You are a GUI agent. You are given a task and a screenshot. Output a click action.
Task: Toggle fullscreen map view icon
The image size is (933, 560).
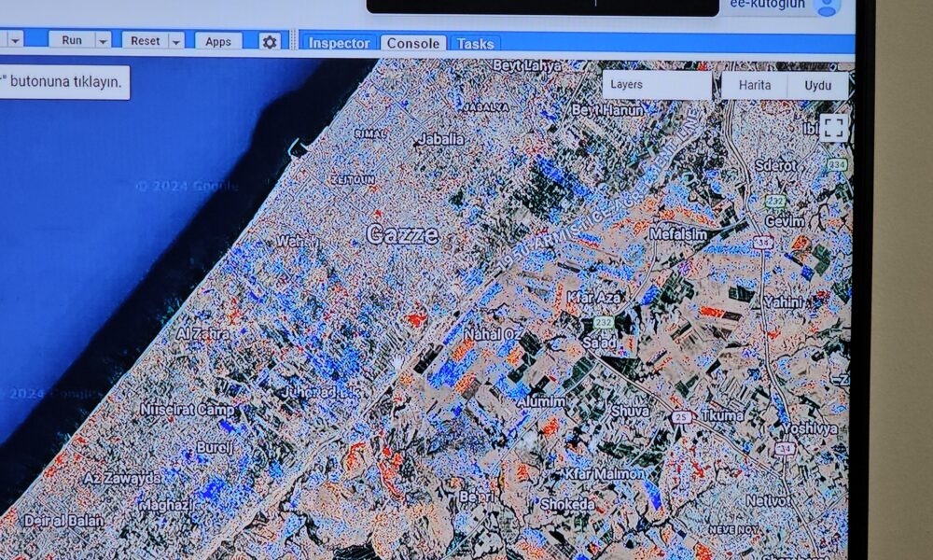833,128
